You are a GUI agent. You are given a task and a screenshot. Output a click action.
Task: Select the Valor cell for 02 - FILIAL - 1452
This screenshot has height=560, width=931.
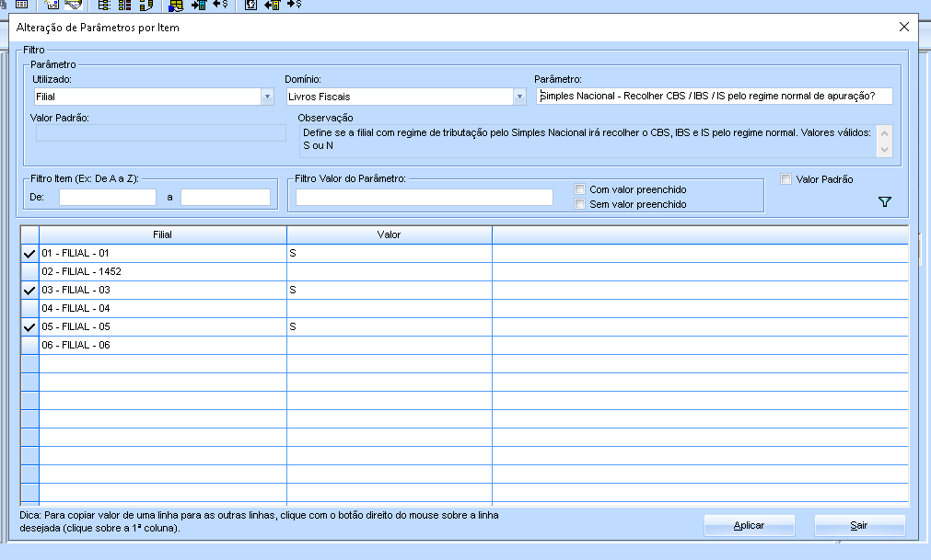point(389,271)
